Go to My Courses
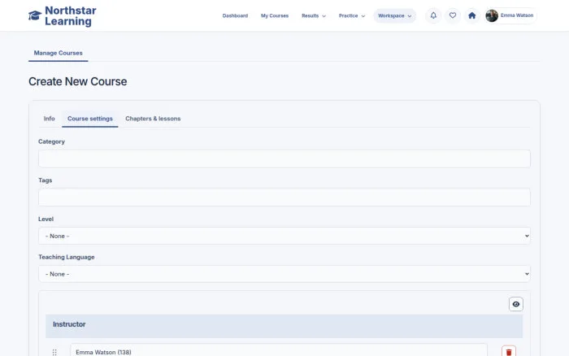The width and height of the screenshot is (569, 356). (x=275, y=15)
